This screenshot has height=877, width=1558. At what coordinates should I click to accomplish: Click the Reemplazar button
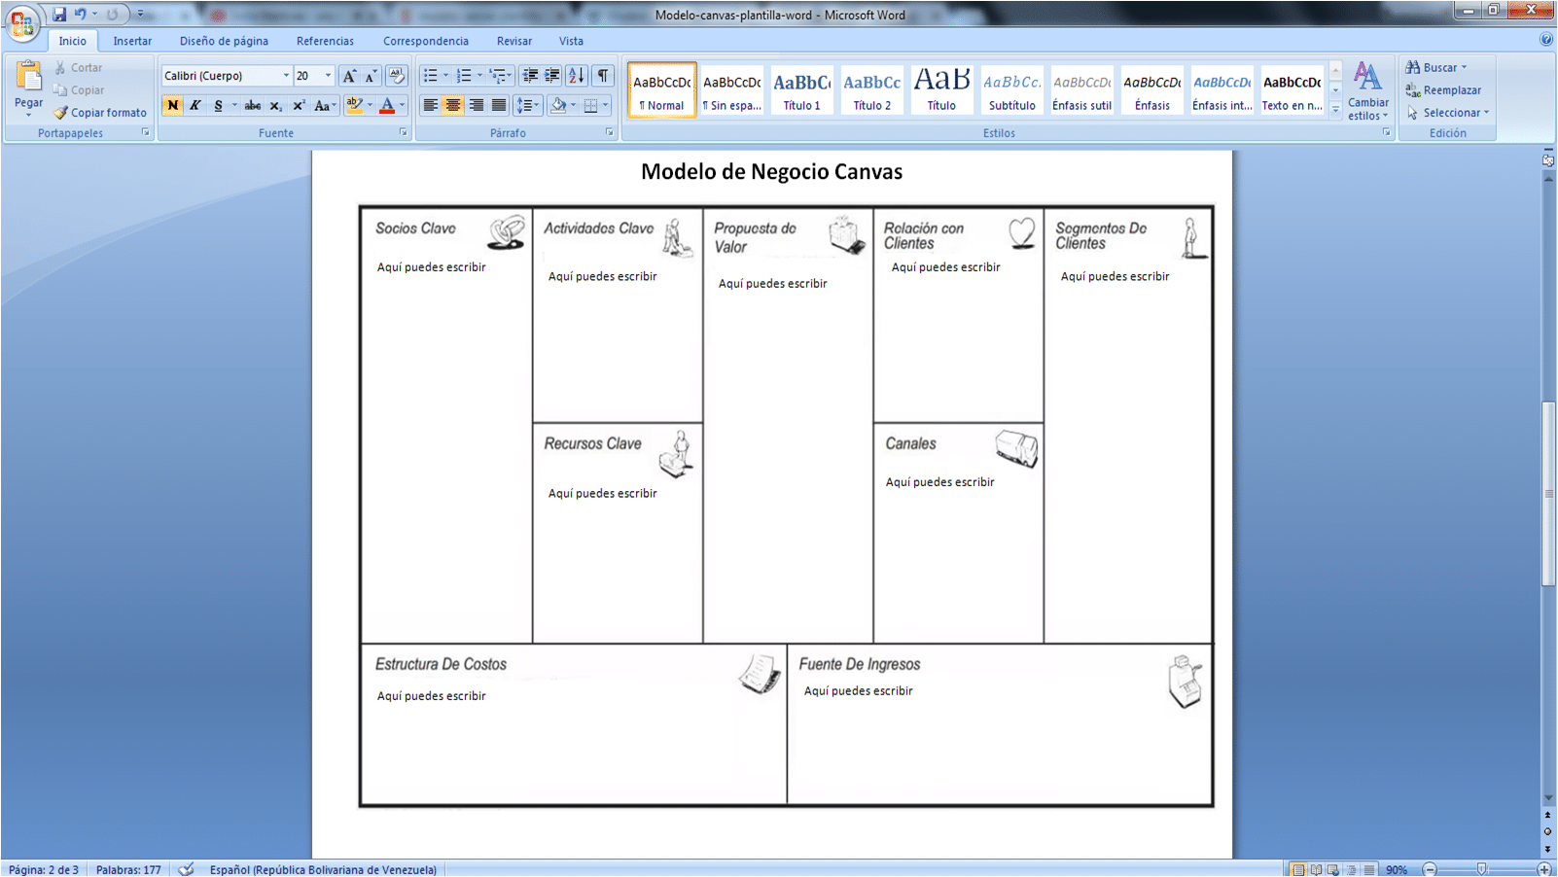coord(1443,90)
